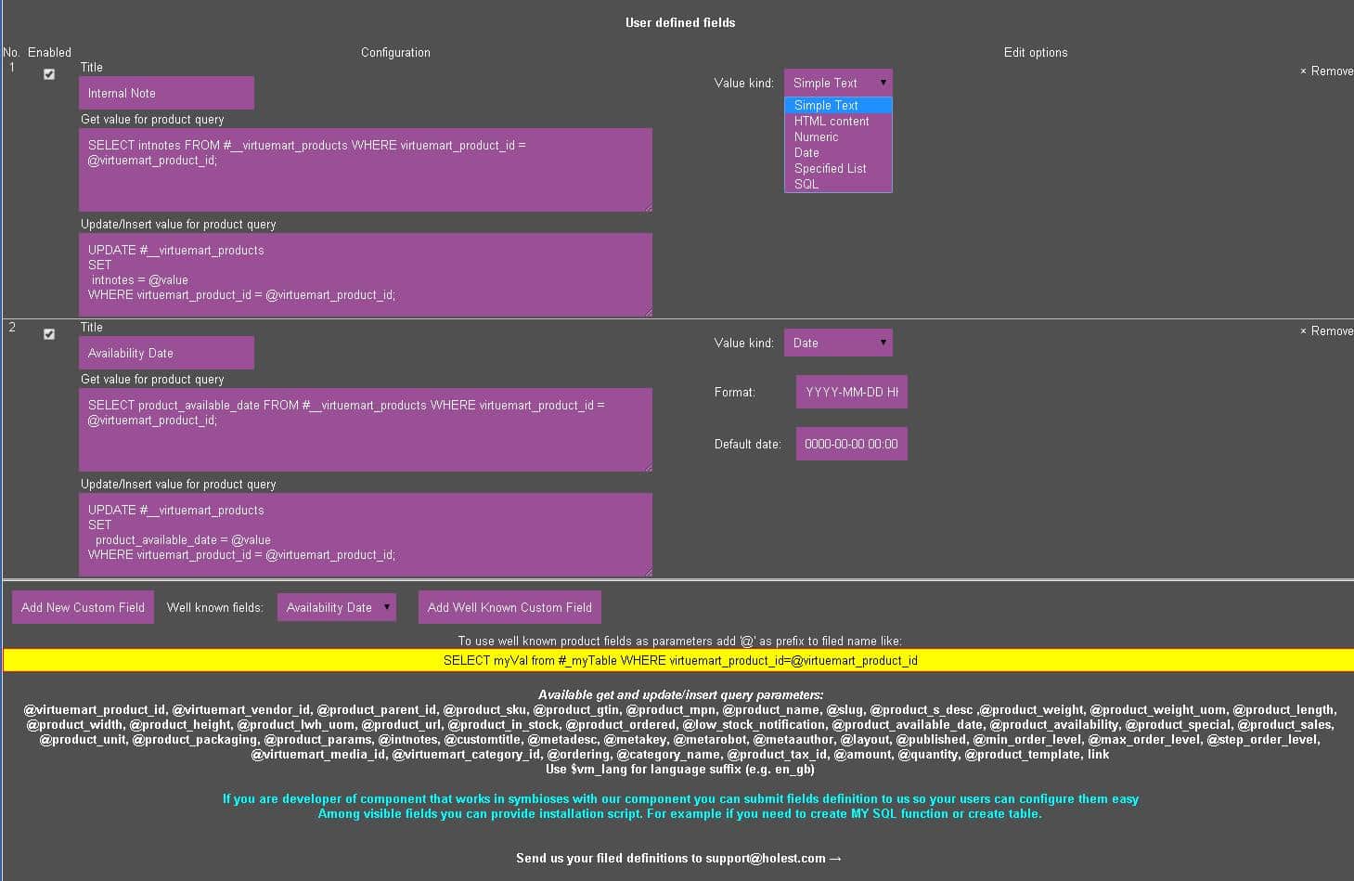Click the Default date input field
The width and height of the screenshot is (1354, 881).
pyautogui.click(x=850, y=443)
